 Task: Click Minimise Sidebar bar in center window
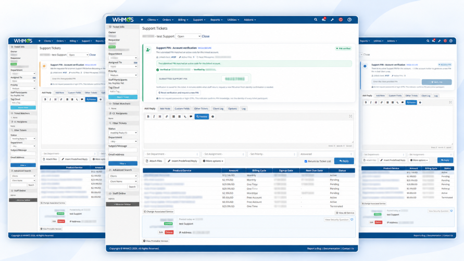tap(122, 204)
